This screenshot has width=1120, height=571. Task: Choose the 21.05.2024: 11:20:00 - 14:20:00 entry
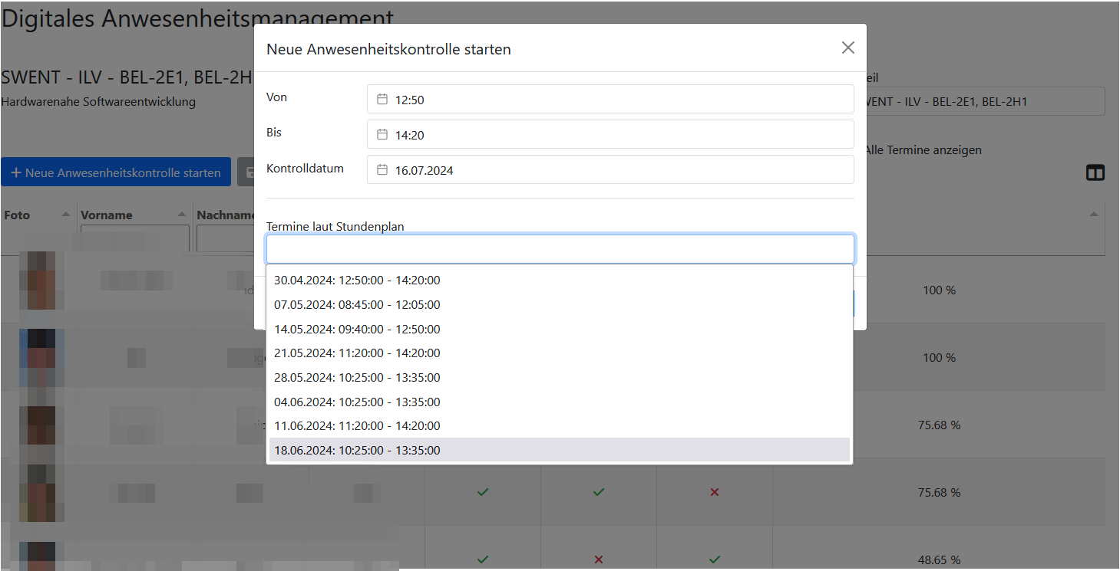coord(357,353)
